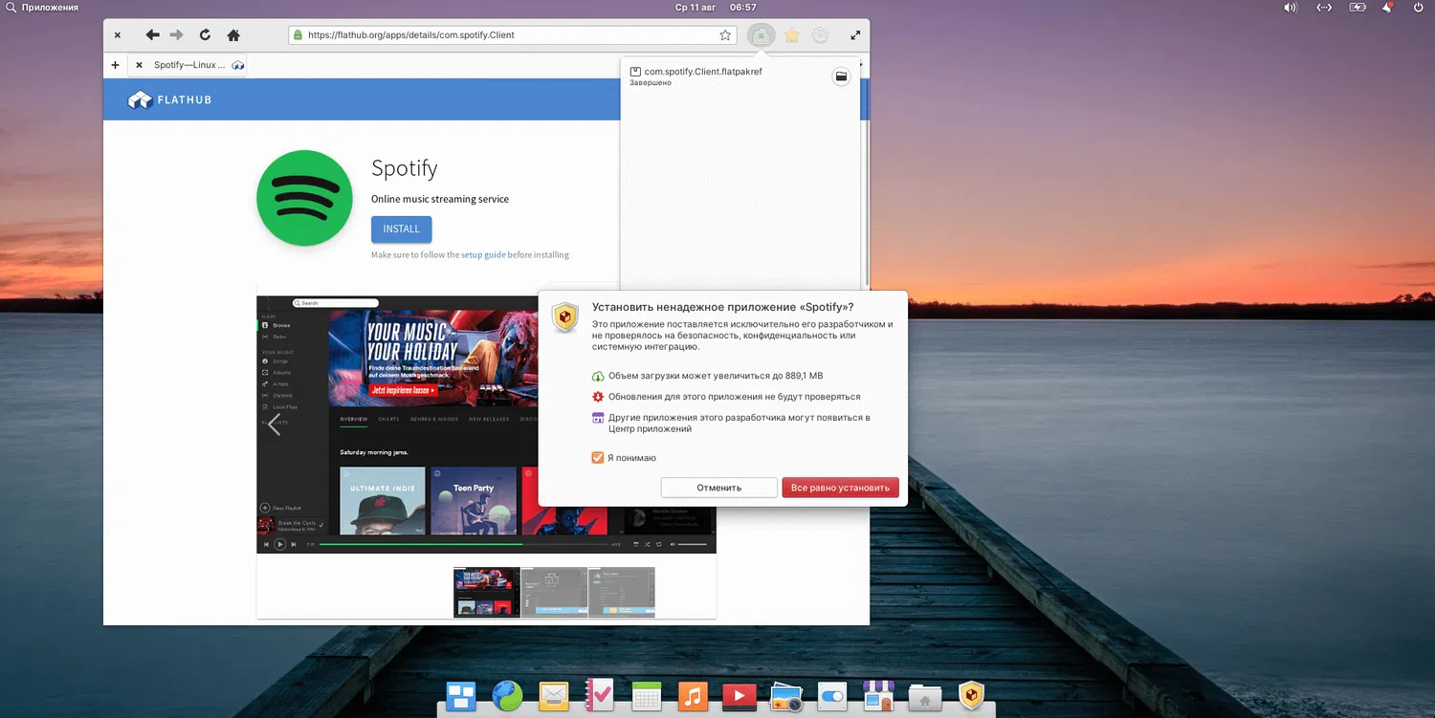
Task: Open the Calendar app in dock
Action: [647, 696]
